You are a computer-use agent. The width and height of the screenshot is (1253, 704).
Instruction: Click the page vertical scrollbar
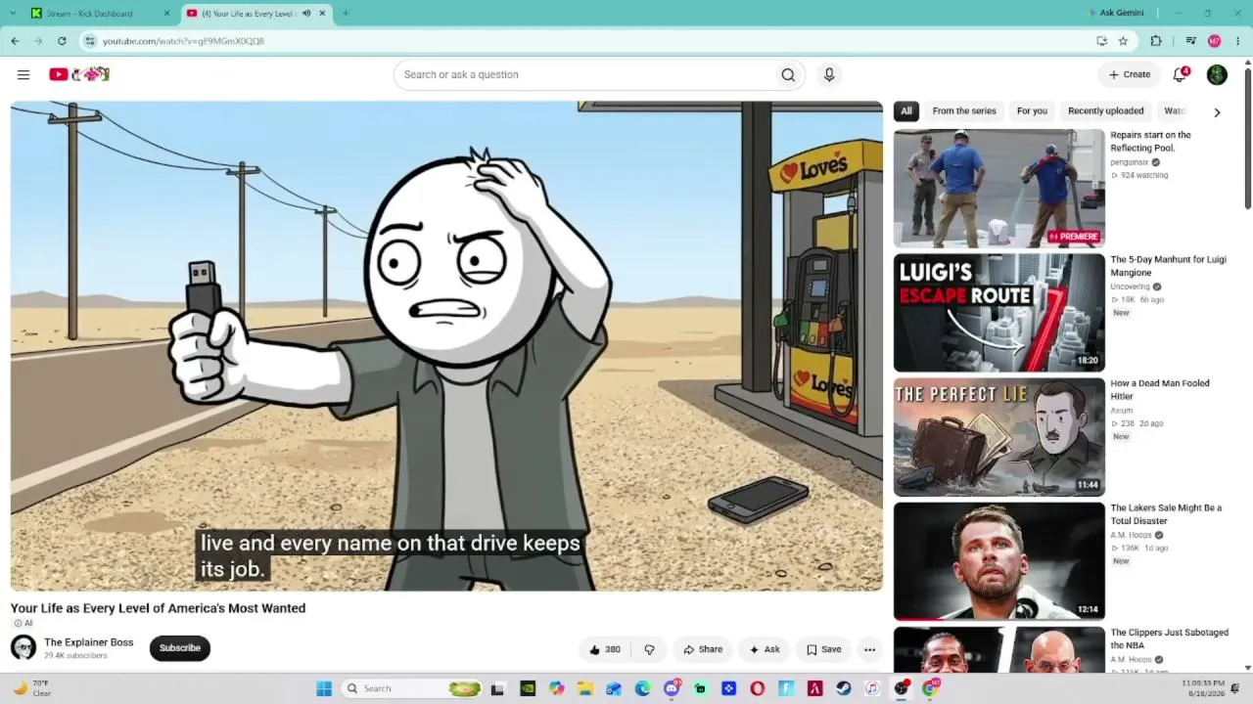click(1248, 137)
